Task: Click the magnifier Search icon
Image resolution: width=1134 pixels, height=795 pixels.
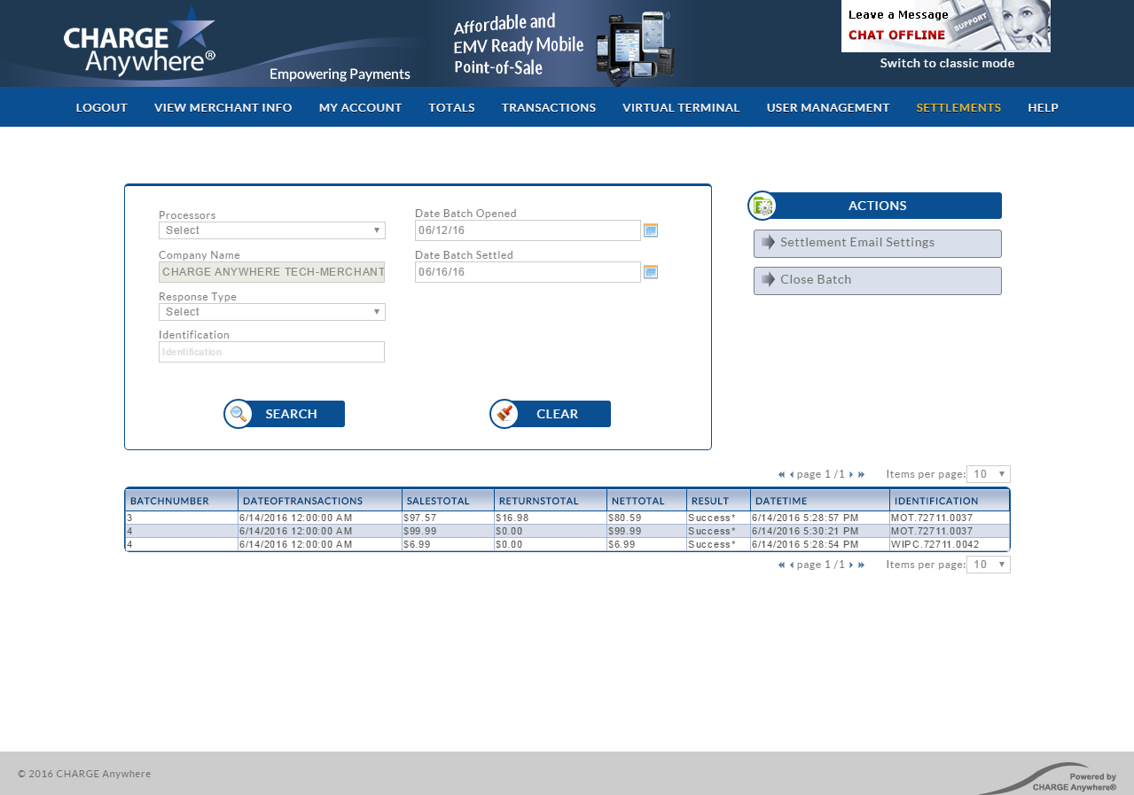Action: (239, 414)
